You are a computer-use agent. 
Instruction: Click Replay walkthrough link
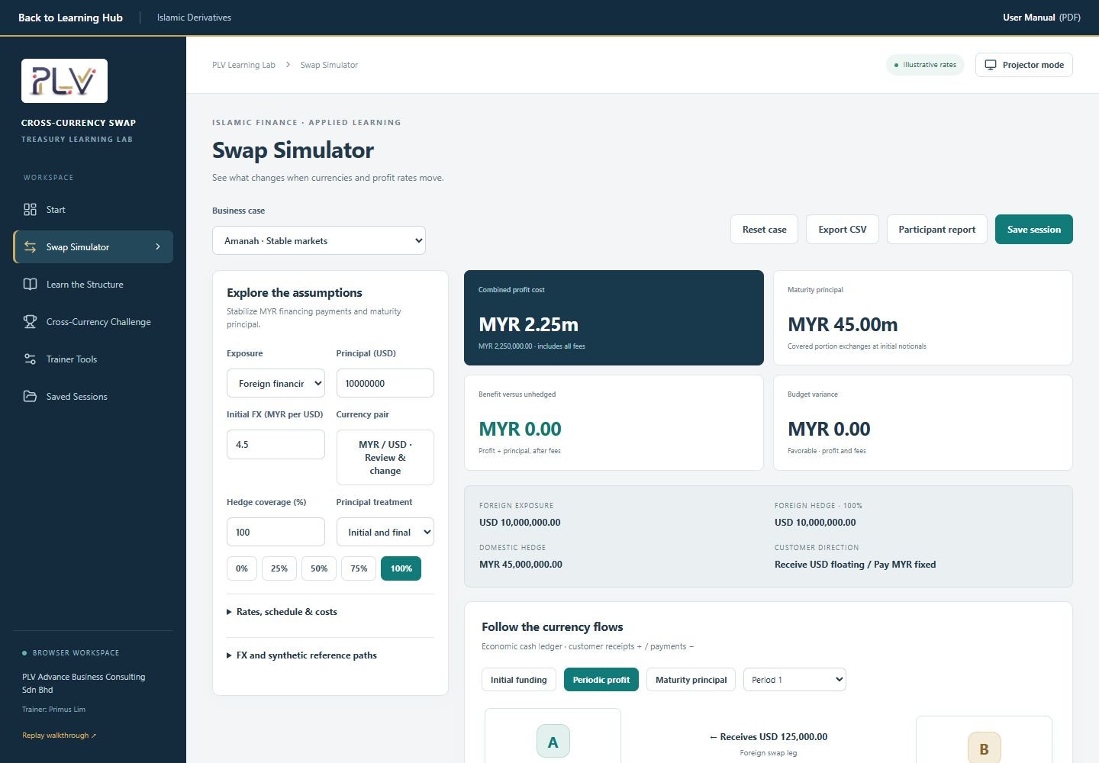(x=59, y=736)
